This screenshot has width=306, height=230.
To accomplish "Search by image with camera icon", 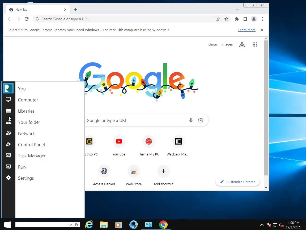I will (201, 120).
